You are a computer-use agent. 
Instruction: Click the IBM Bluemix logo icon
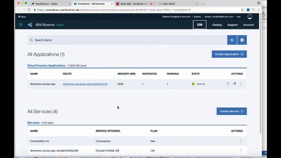coord(30,25)
